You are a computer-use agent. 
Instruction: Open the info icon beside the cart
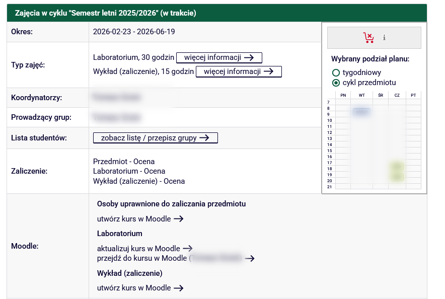(x=384, y=37)
